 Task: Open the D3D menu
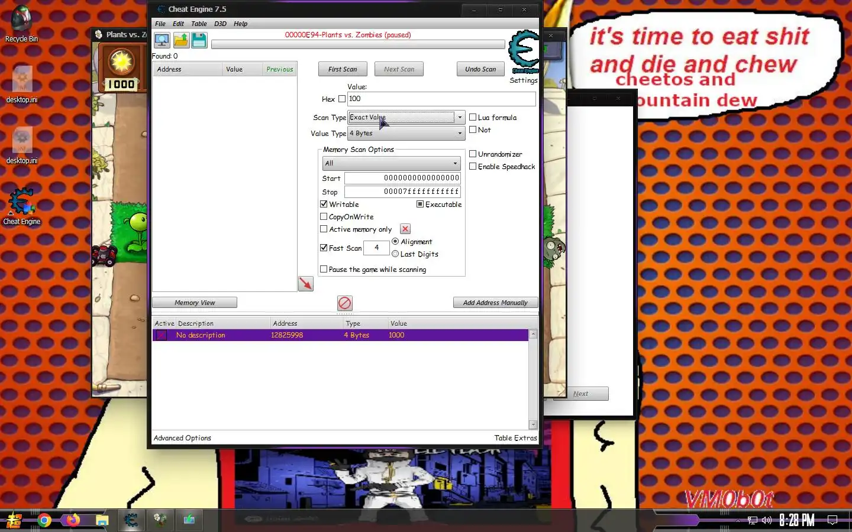(x=220, y=24)
